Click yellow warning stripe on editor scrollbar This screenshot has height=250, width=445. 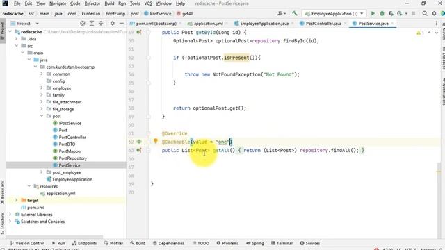click(x=439, y=172)
